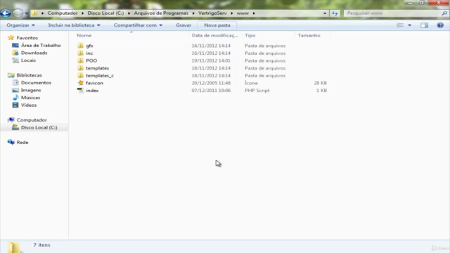
Task: Click the Vídeos library icon
Action: [15, 105]
